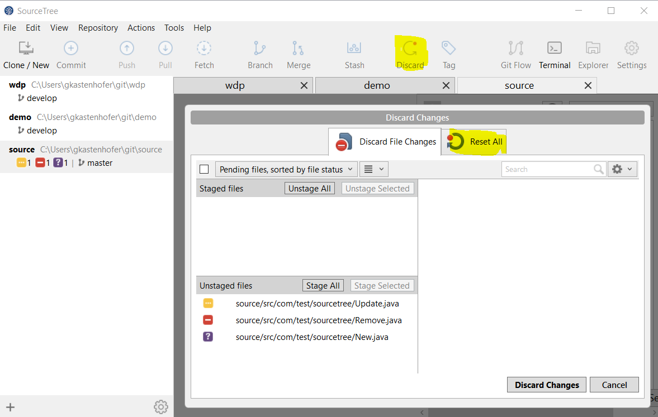Open Settings from the toolbar
The height and width of the screenshot is (417, 658).
click(x=632, y=55)
